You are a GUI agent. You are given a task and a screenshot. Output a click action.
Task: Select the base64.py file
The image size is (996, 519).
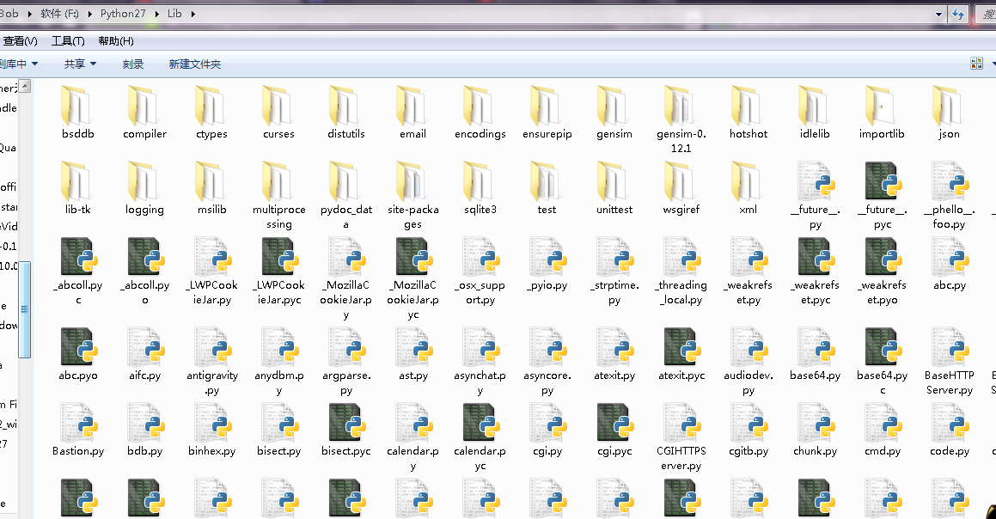point(815,354)
